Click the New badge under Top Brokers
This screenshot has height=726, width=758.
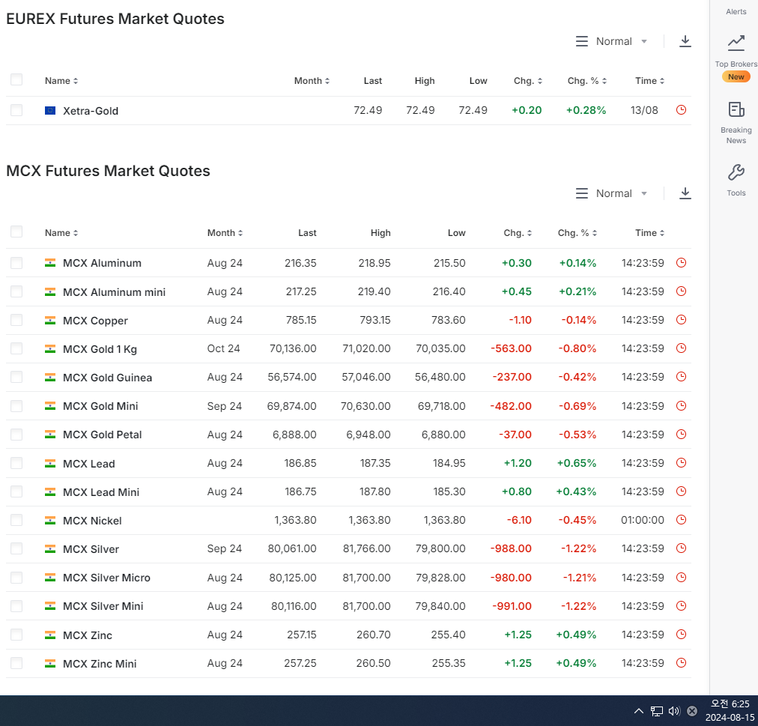pos(736,76)
